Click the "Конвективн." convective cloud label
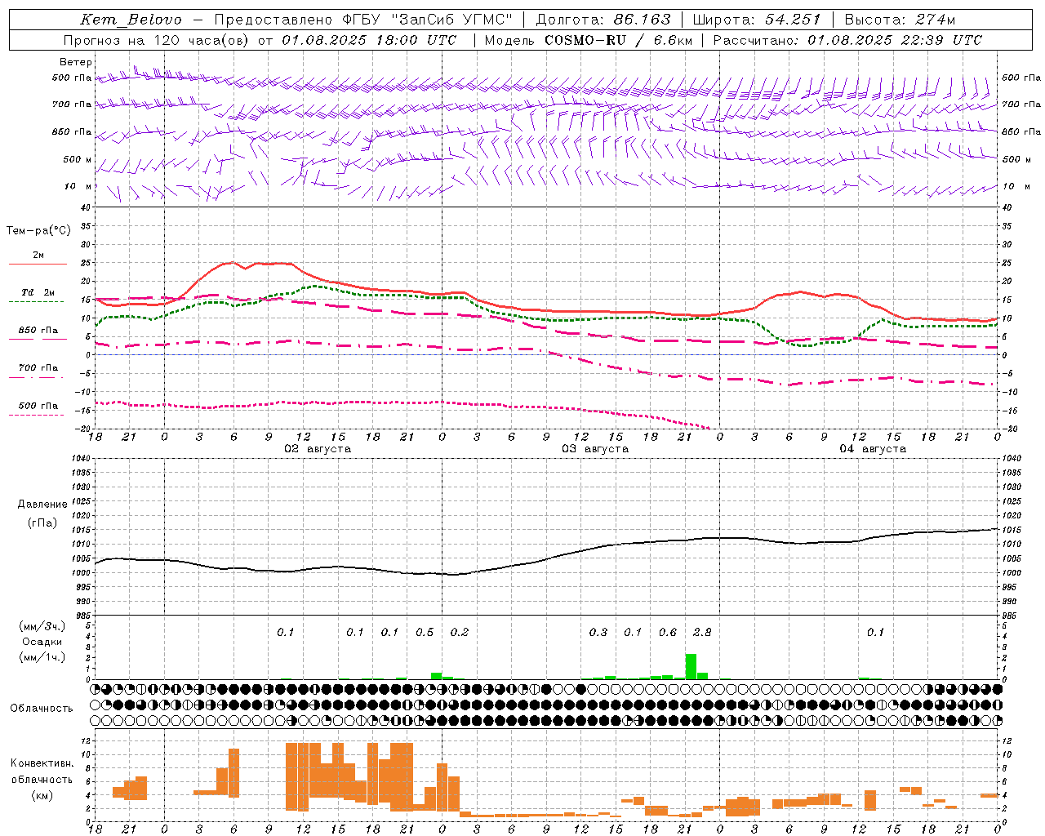1045x836 pixels. [42, 763]
